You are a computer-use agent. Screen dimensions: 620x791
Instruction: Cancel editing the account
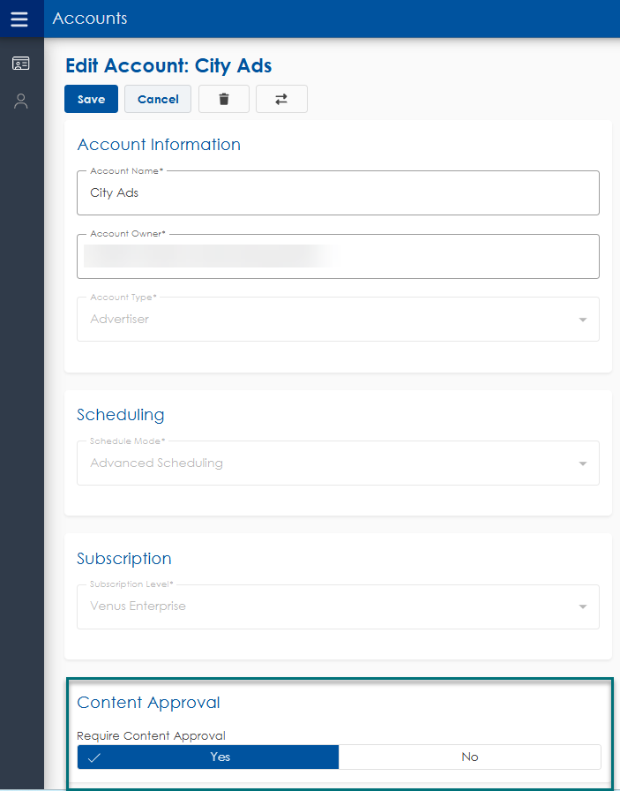[158, 100]
